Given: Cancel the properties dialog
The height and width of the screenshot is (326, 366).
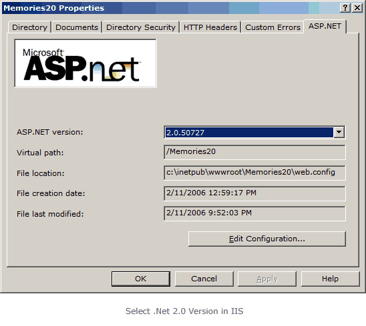Looking at the screenshot, I should 204,279.
